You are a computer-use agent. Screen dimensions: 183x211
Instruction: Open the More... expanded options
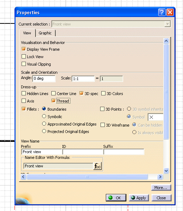pyautogui.click(x=161, y=188)
